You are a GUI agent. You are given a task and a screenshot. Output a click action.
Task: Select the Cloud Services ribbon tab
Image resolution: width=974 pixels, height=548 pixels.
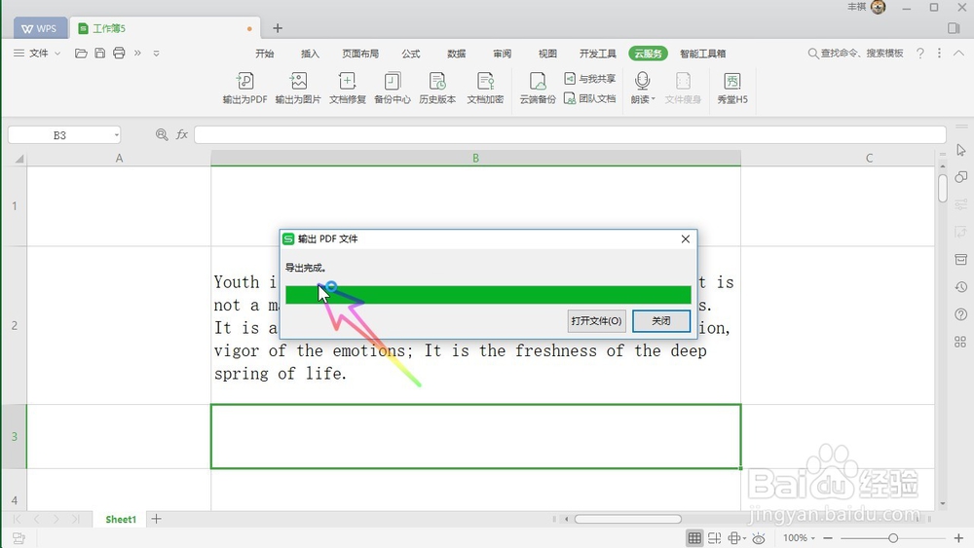648,54
